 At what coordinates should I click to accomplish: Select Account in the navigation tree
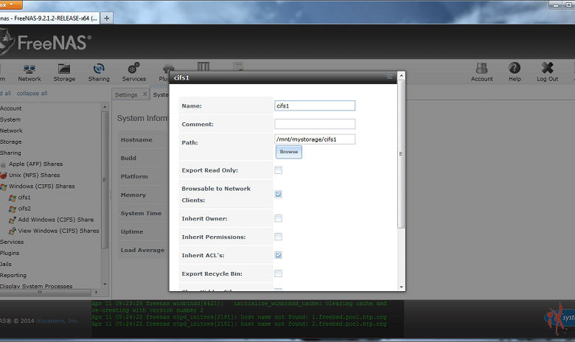(x=10, y=108)
